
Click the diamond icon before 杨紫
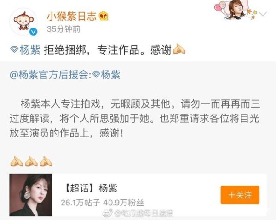click(14, 50)
